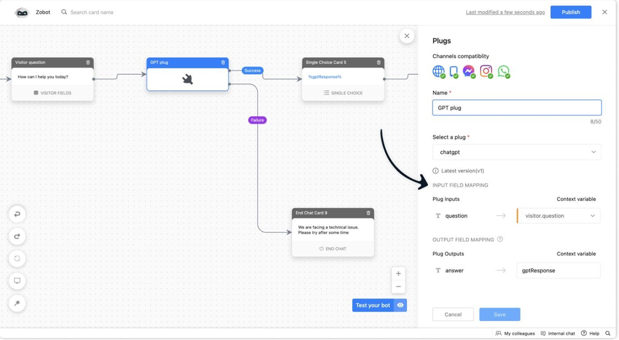This screenshot has width=619, height=340.
Task: Click the SINGLE CHOICE label on the card
Action: coord(343,93)
